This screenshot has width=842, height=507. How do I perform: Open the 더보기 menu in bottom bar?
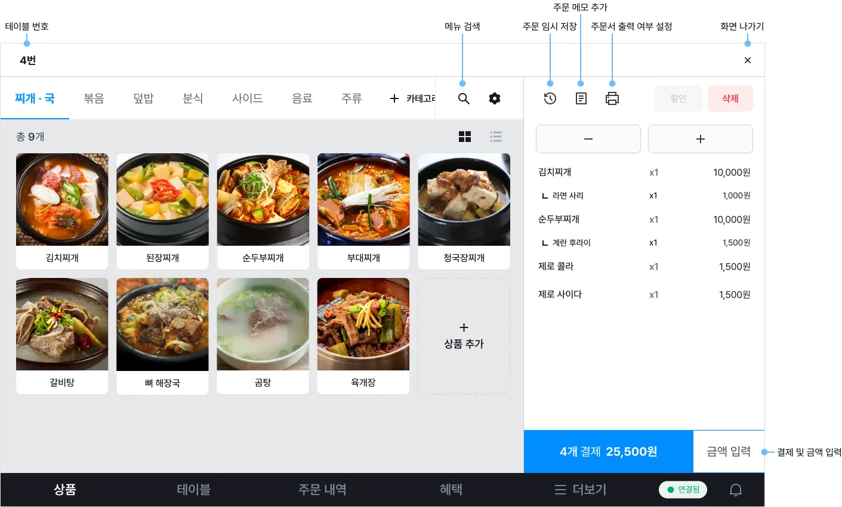pos(581,490)
